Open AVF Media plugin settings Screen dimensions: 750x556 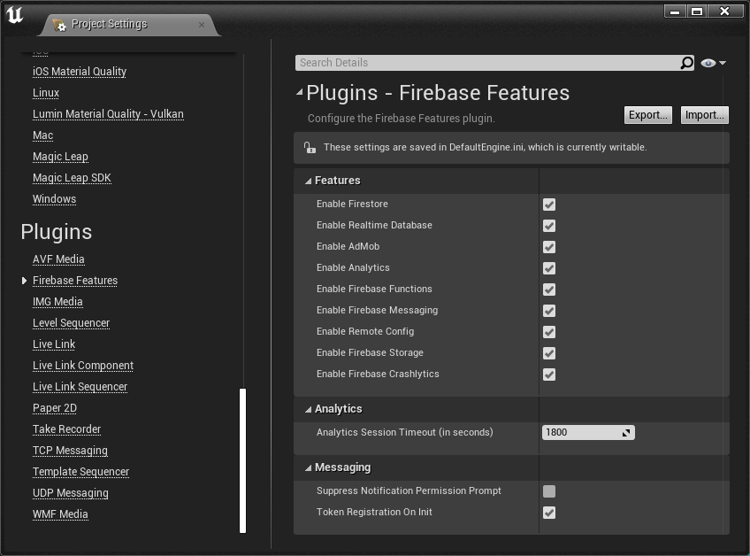pos(58,259)
